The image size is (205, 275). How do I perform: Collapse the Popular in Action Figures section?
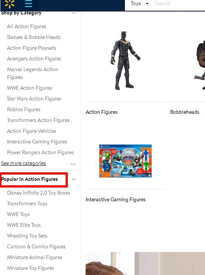coord(74,179)
